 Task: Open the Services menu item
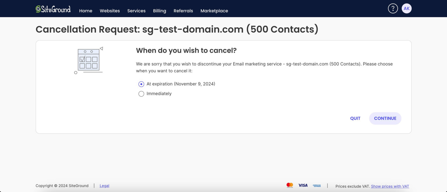pos(136,11)
